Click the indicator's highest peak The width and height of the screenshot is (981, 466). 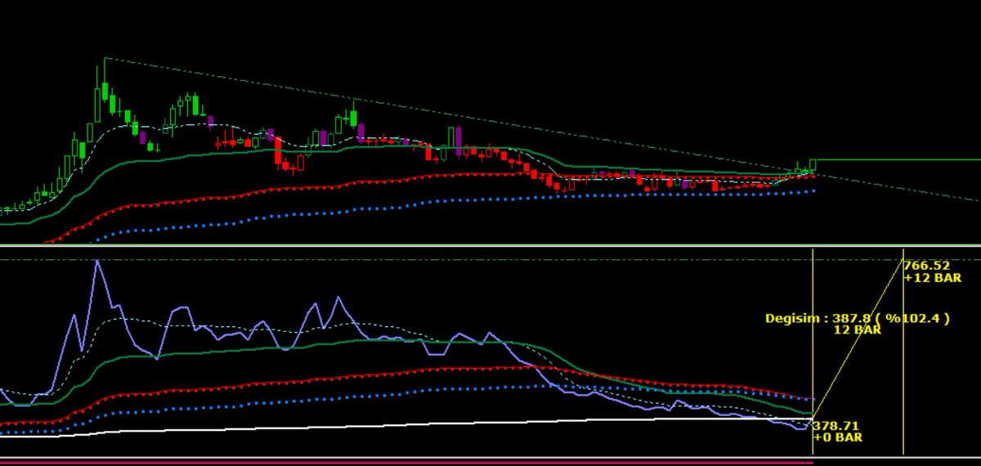tap(98, 262)
